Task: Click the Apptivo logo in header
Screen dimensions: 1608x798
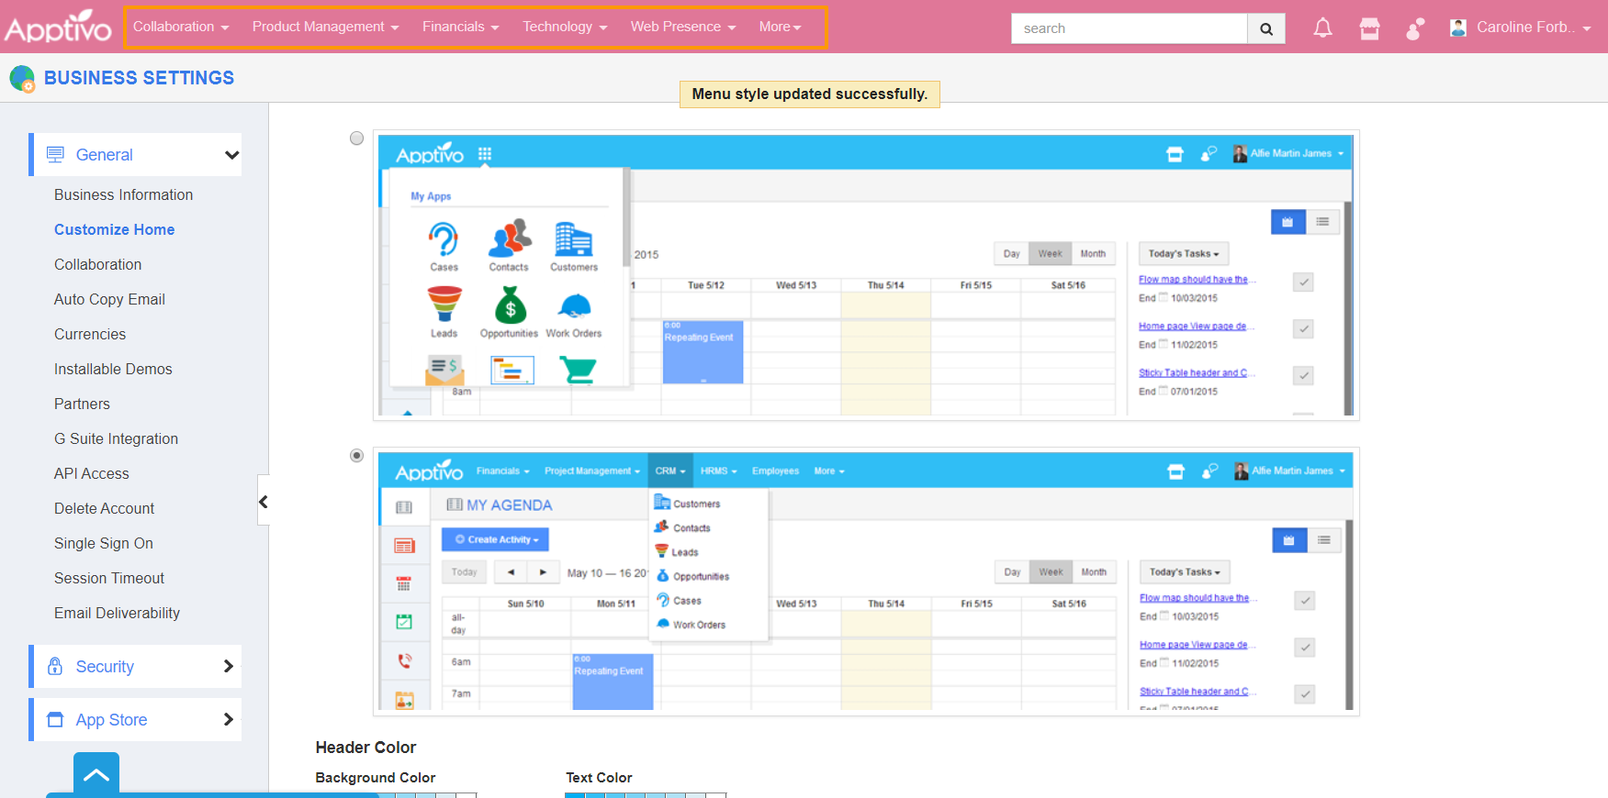Action: point(58,27)
